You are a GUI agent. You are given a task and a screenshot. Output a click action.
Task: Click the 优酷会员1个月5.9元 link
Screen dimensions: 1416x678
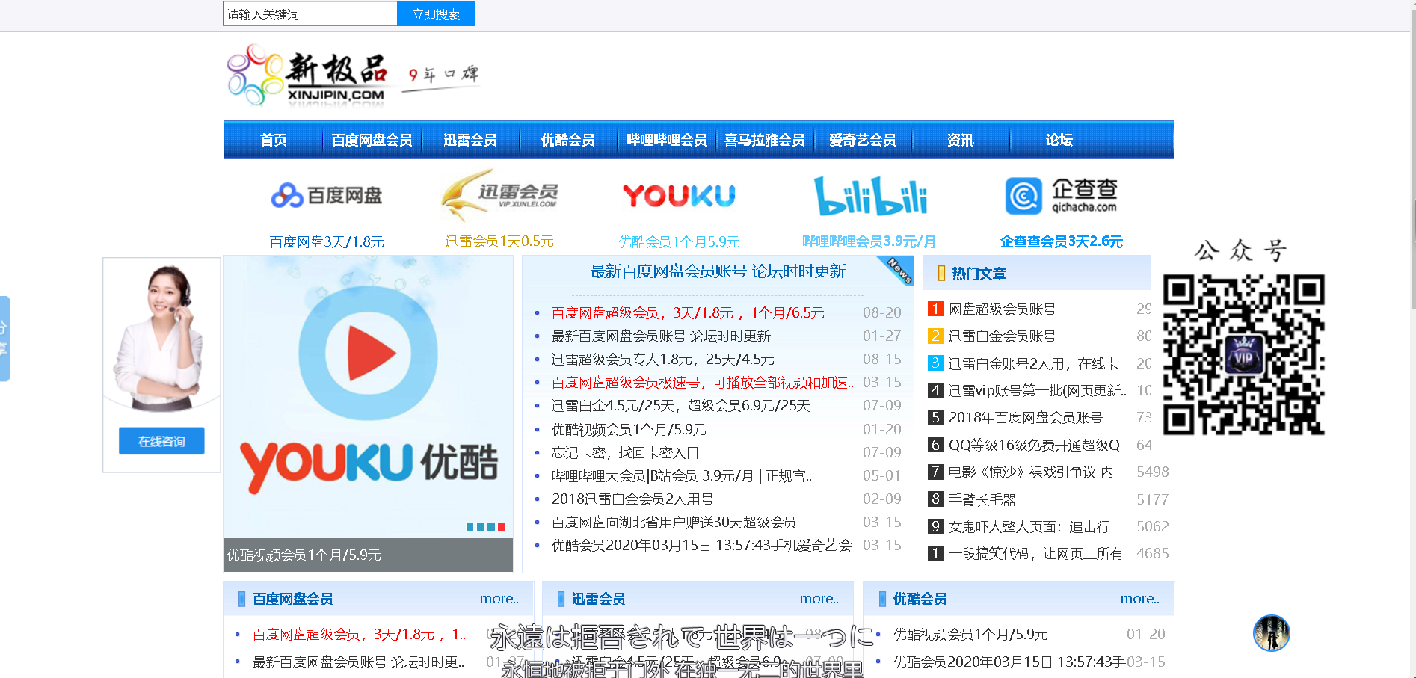(679, 241)
